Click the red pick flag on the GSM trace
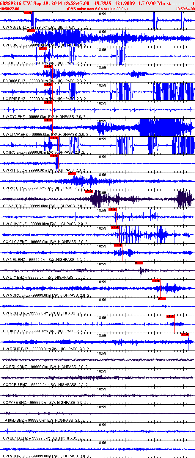Image resolution: width=195 pixels, height=458 pixels. [x=31, y=31]
